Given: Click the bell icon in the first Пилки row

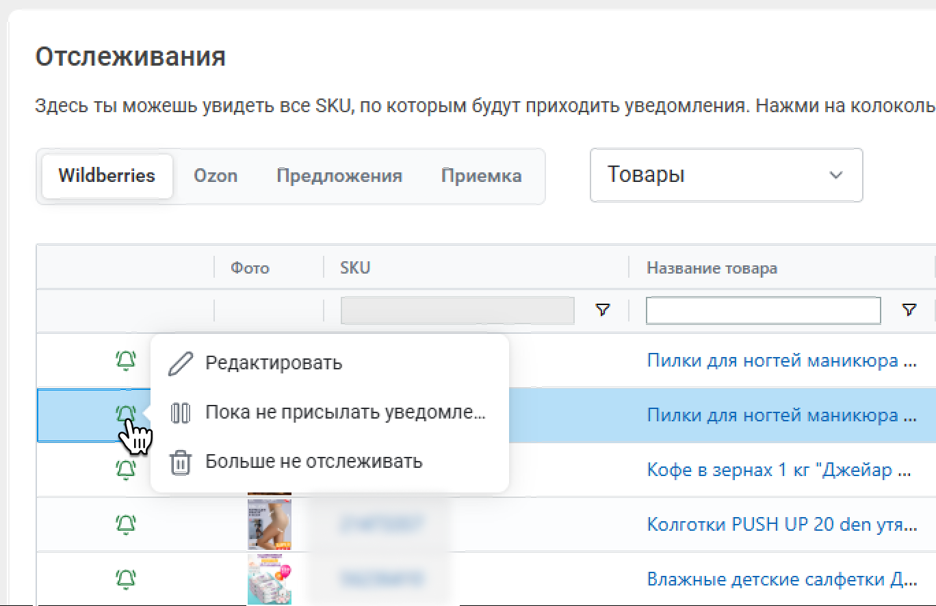Looking at the screenshot, I should [x=125, y=360].
